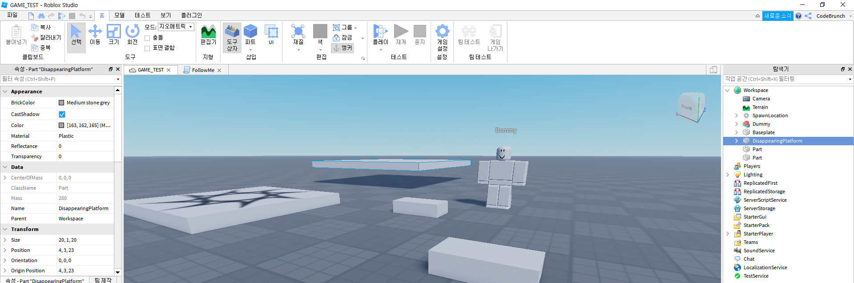The height and width of the screenshot is (283, 854).
Task: Switch to the FollowMe script tab
Action: coord(202,70)
